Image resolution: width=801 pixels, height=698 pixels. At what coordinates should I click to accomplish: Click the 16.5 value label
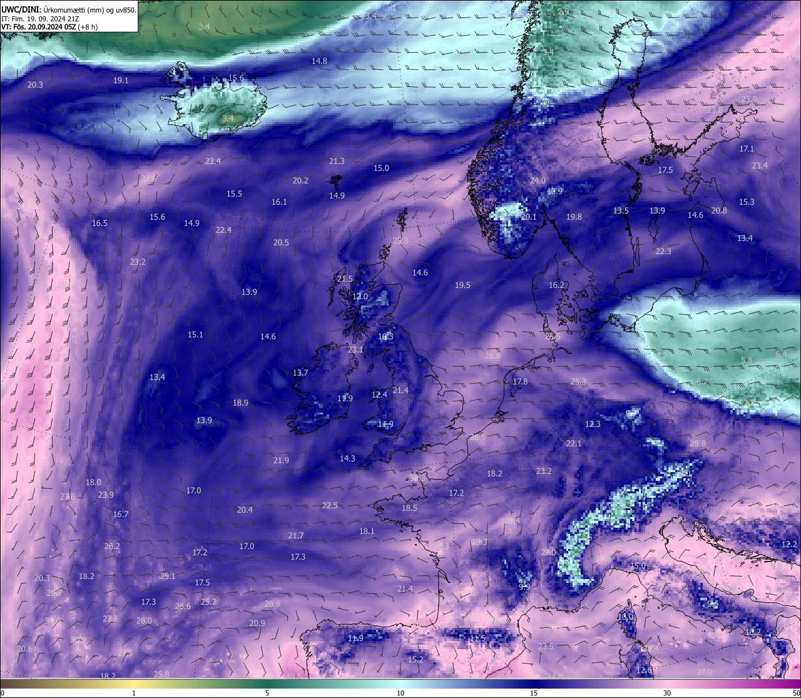click(x=99, y=223)
